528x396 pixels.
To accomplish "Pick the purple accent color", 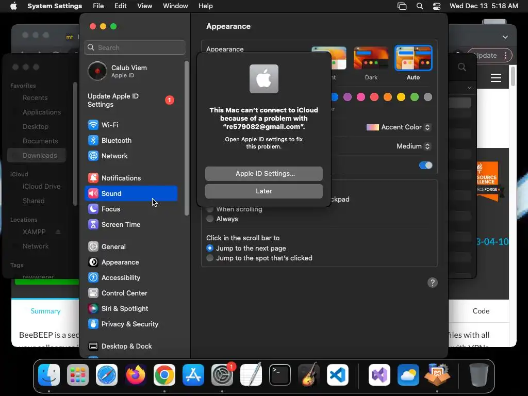I will (x=348, y=97).
